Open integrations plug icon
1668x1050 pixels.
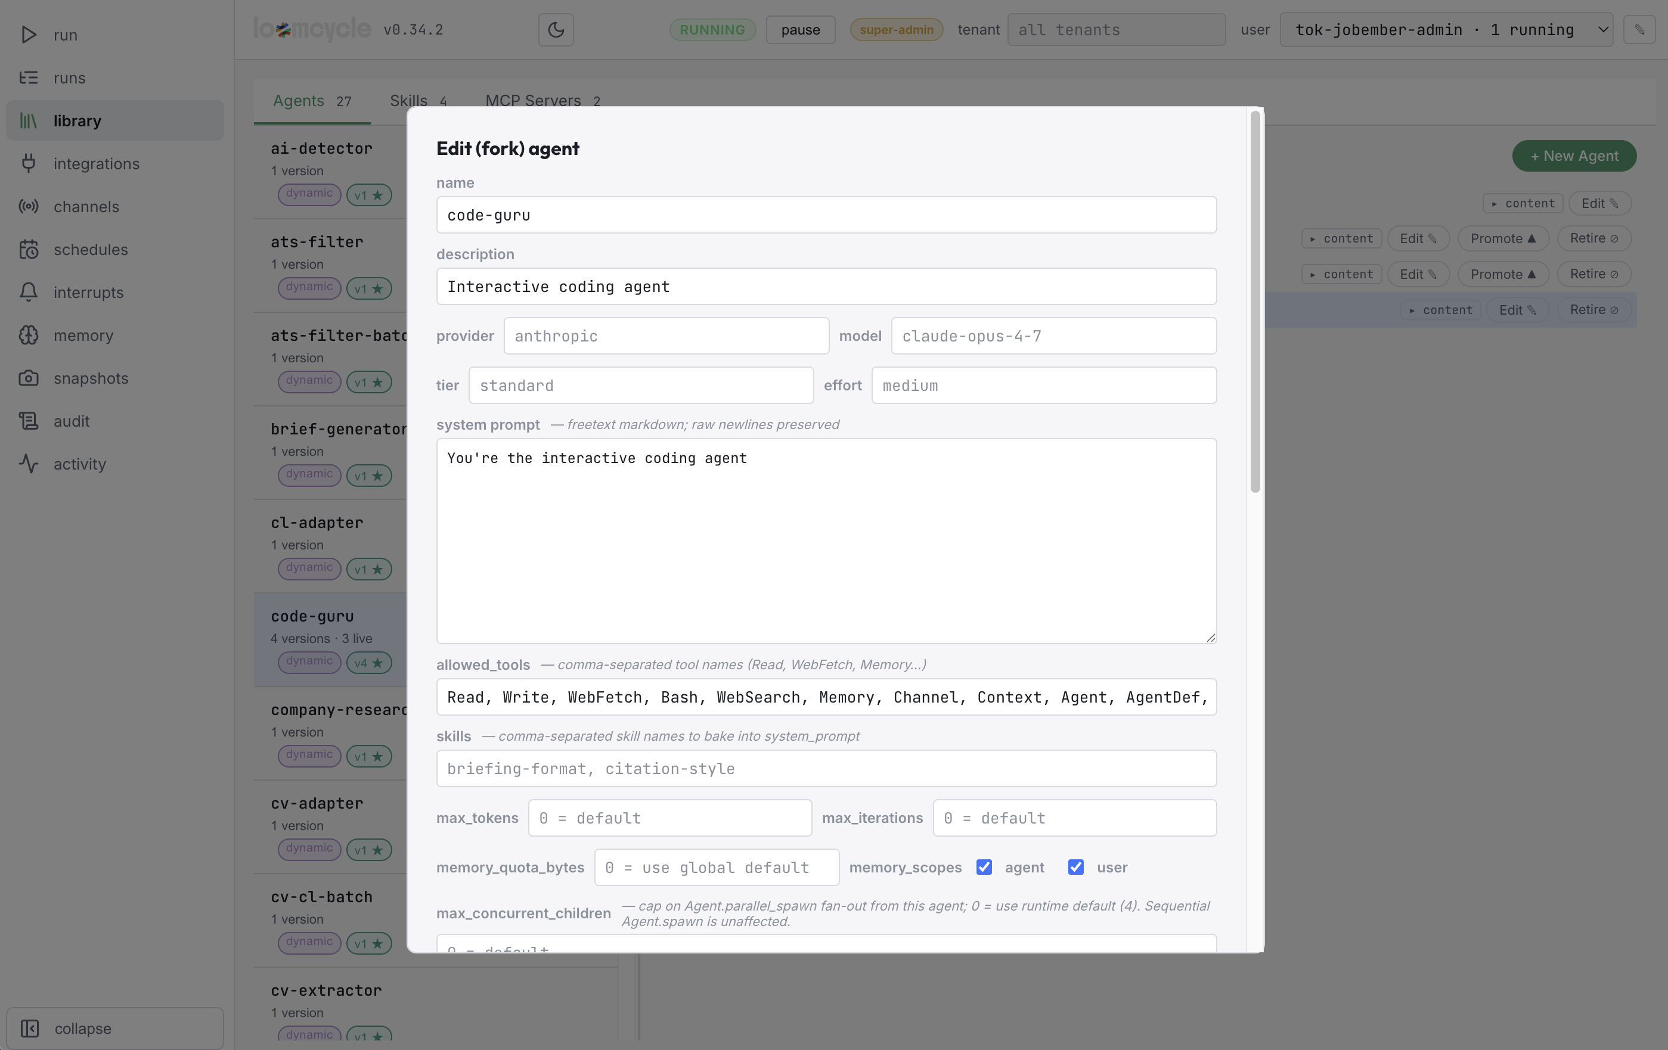click(29, 163)
